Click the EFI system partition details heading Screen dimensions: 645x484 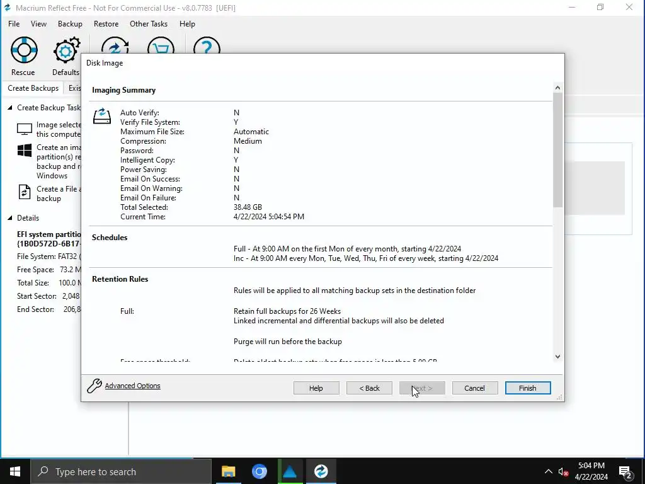tap(49, 239)
